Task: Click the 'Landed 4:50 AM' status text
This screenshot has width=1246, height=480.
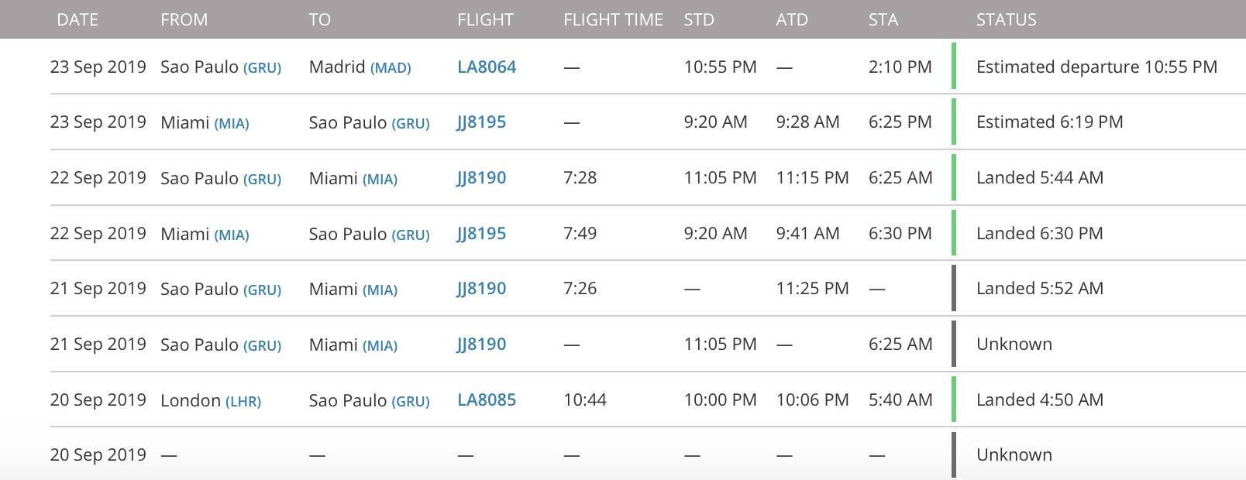Action: (1040, 400)
